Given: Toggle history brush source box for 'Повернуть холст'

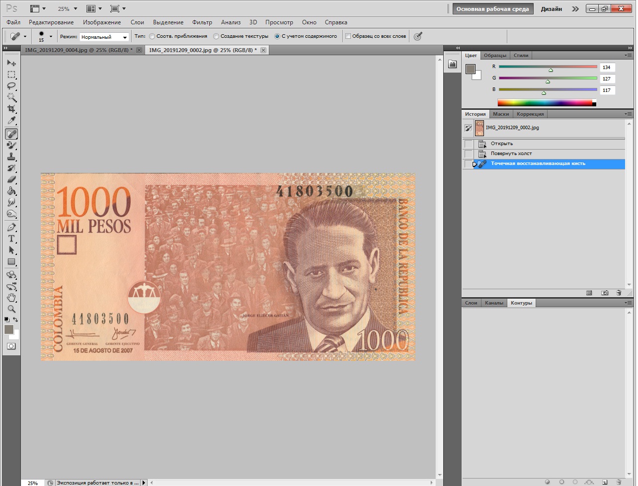Looking at the screenshot, I should pos(468,154).
